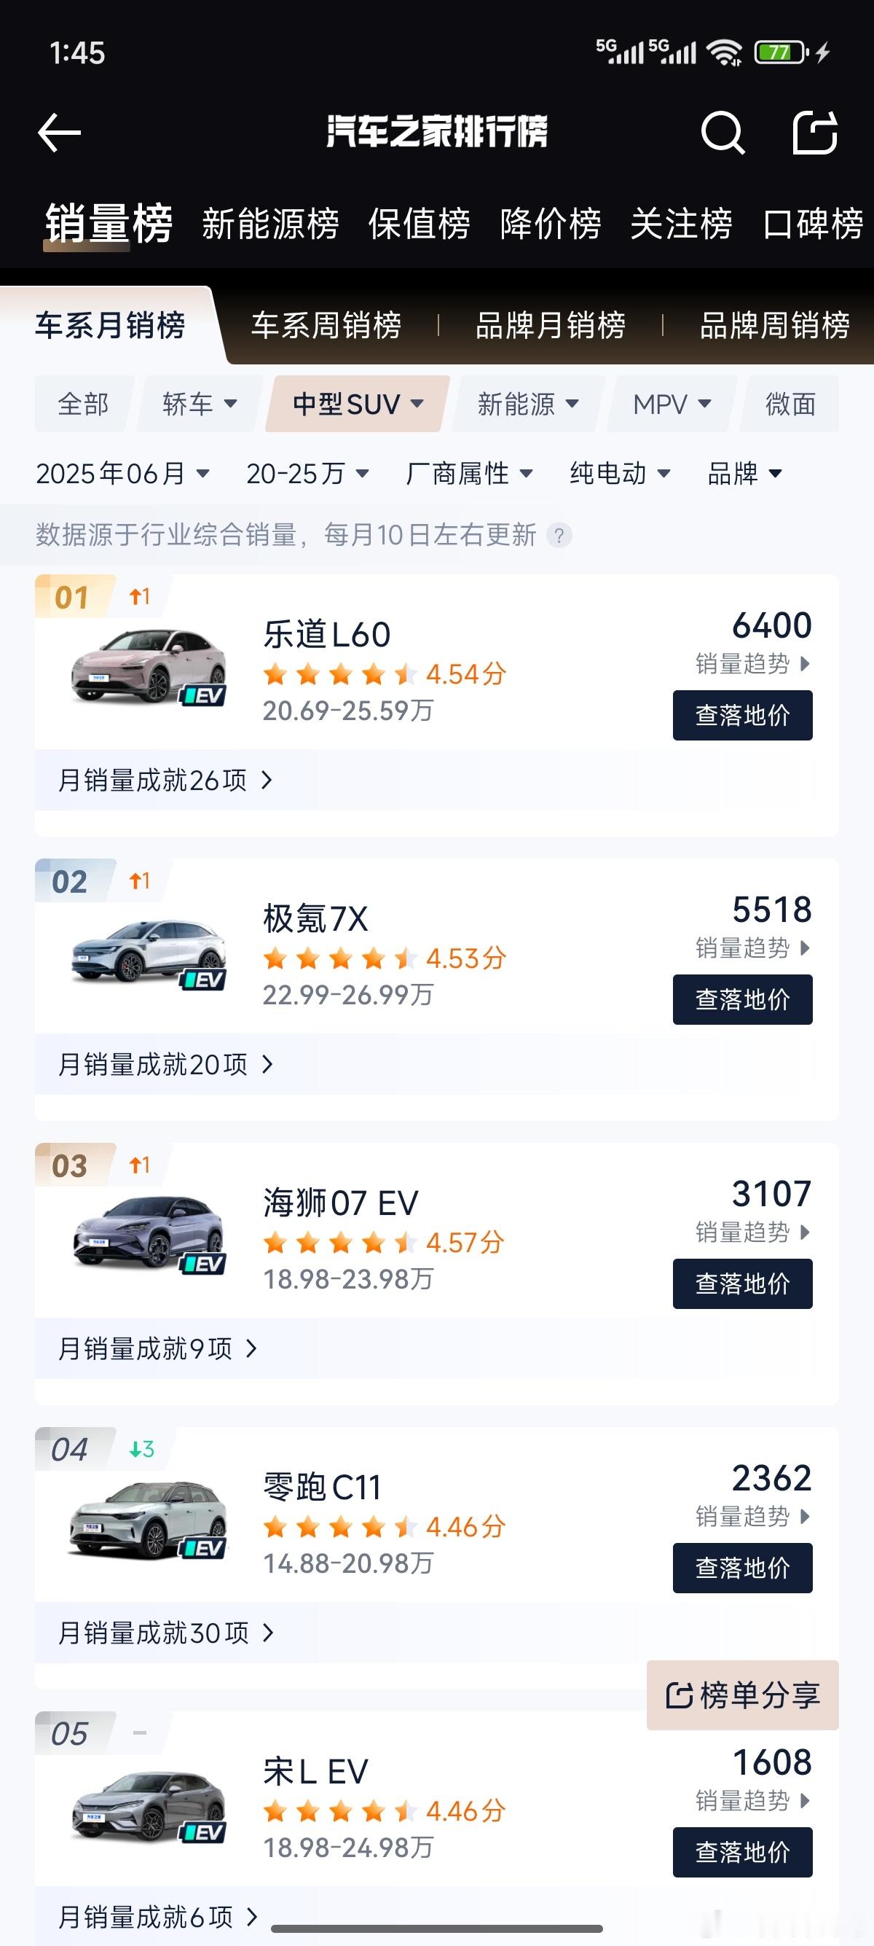The width and height of the screenshot is (874, 1946).
Task: Select the 全部 category filter
Action: click(x=84, y=405)
